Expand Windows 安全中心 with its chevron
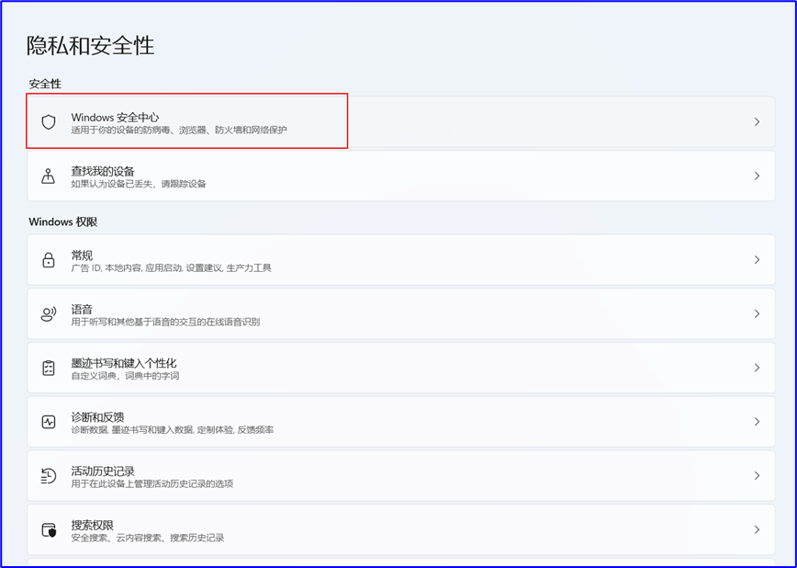Image resolution: width=797 pixels, height=568 pixels. (757, 121)
